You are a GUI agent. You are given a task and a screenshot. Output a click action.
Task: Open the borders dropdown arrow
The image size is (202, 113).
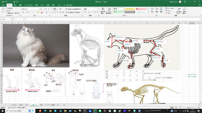coord(35,12)
